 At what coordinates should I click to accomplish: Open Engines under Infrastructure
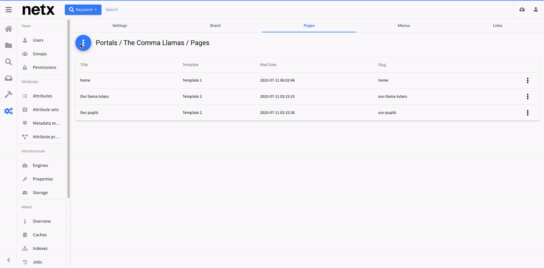[x=42, y=166]
